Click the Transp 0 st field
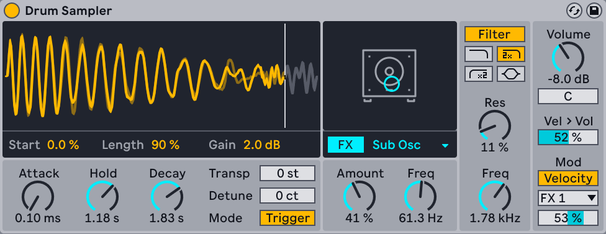Screen dimensions: 606x234 287,173
